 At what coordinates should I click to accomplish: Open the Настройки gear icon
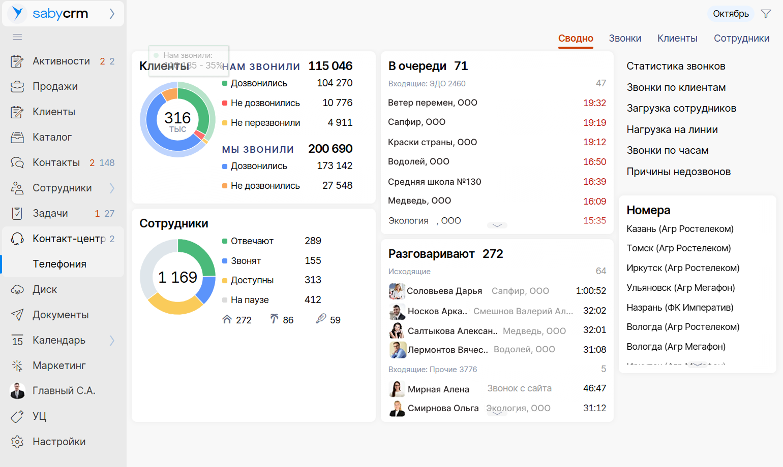pyautogui.click(x=17, y=442)
